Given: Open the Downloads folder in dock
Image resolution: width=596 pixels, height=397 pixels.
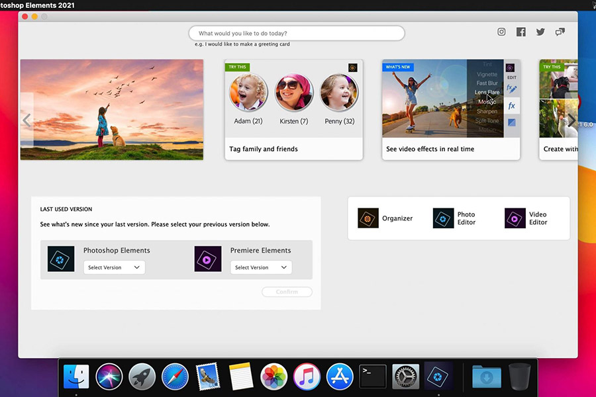Looking at the screenshot, I should click(487, 376).
